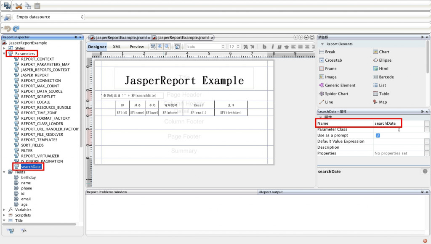Image resolution: width=431 pixels, height=244 pixels.
Task: Show the opened documents list dropdown
Action: (306, 37)
